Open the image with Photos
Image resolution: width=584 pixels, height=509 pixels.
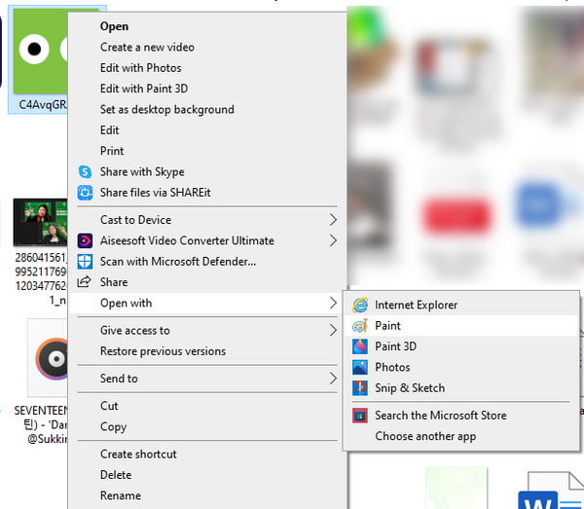pyautogui.click(x=461, y=367)
